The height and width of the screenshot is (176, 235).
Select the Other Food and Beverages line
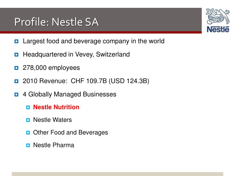pyautogui.click(x=70, y=133)
